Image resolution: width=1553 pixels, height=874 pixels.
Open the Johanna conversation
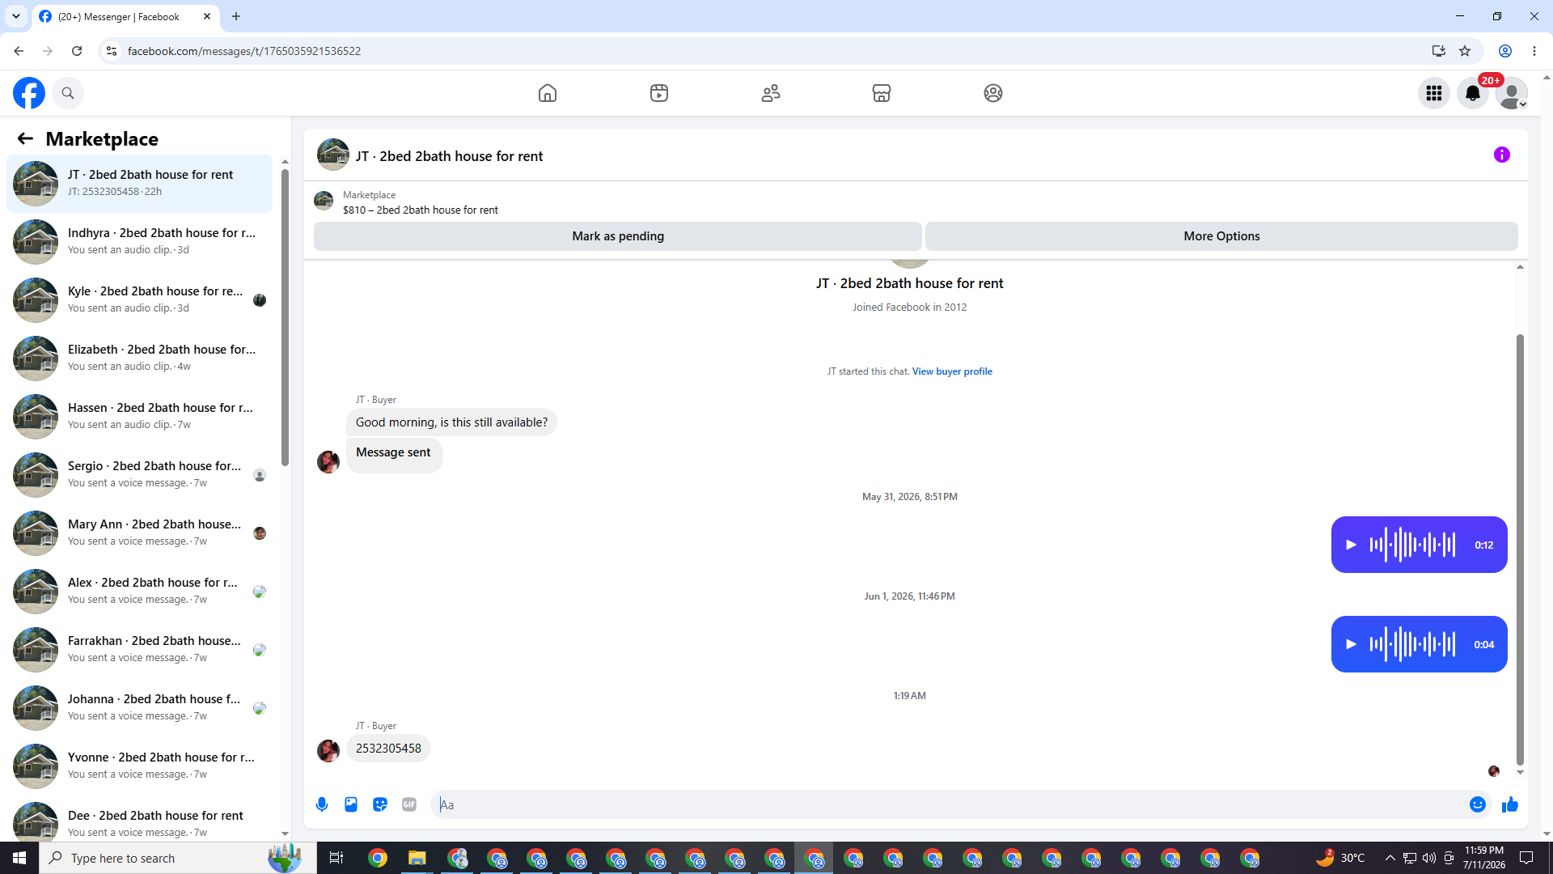(139, 708)
